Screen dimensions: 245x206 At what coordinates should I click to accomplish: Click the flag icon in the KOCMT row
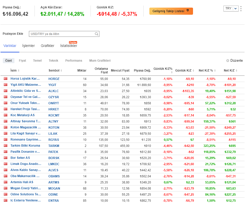[6, 115]
